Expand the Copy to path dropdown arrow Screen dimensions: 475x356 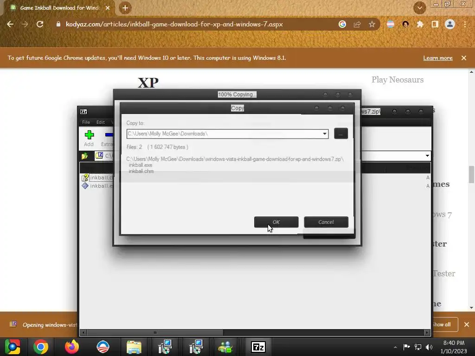(324, 133)
